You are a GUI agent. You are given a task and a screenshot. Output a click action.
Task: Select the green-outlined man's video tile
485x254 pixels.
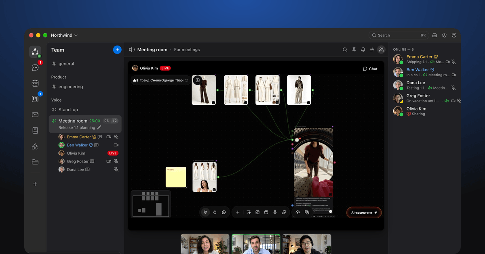(256, 244)
